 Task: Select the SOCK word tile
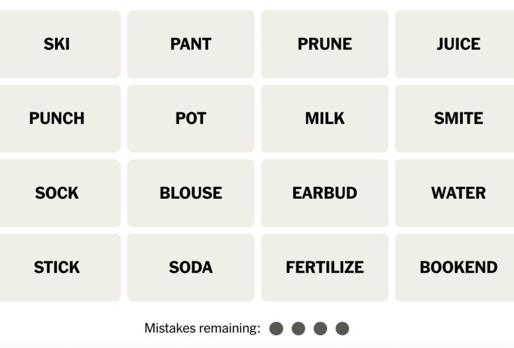(x=57, y=193)
